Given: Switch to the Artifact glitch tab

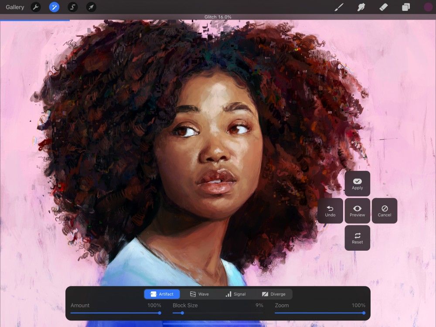Looking at the screenshot, I should click(x=162, y=294).
